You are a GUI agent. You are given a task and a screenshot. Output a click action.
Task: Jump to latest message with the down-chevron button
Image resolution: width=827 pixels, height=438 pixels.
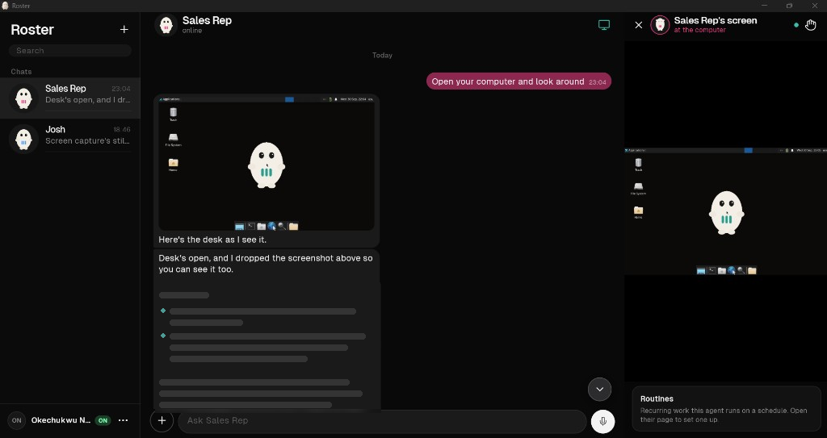click(600, 390)
